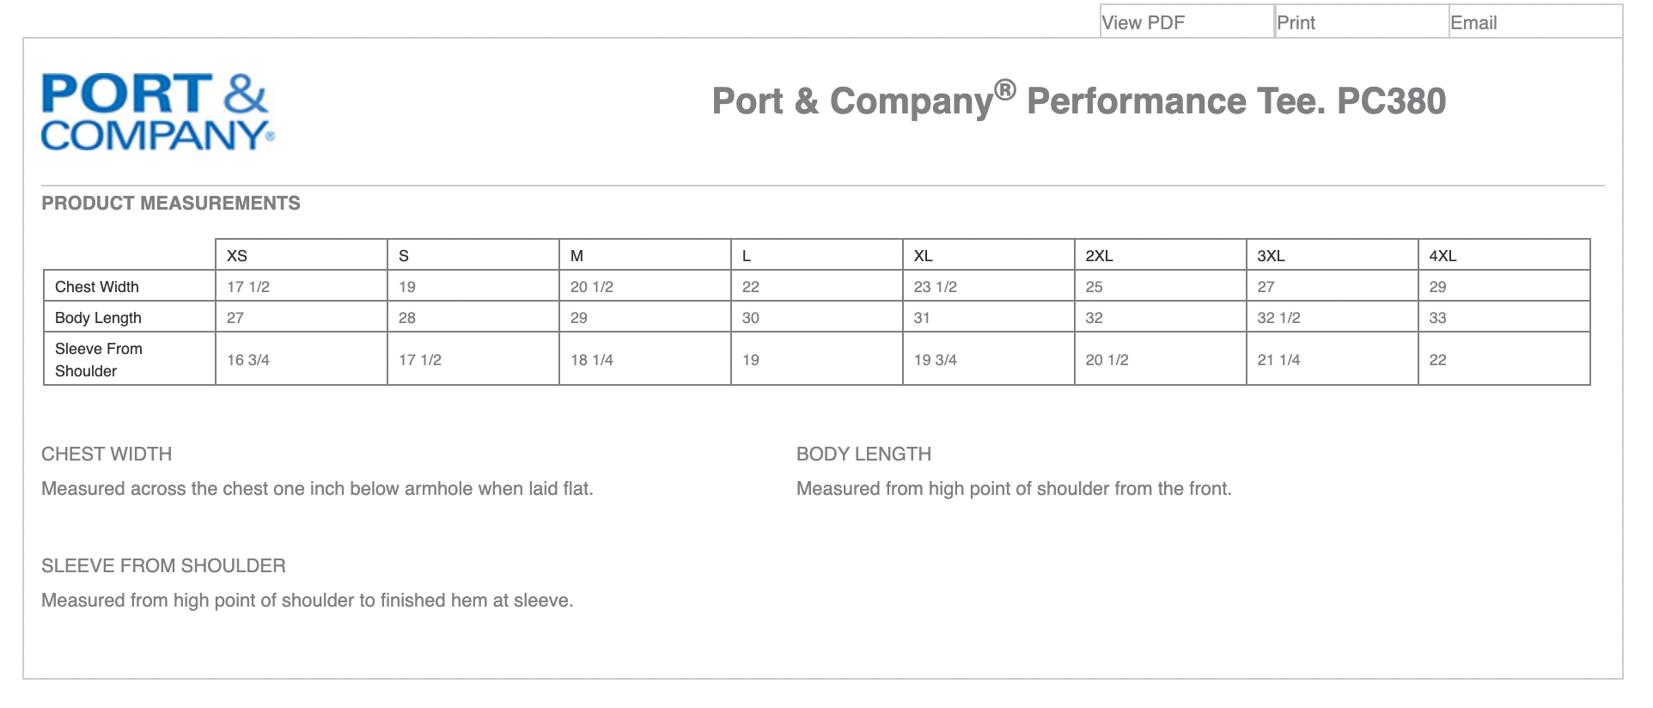Click the Body Length row label in table

point(98,318)
